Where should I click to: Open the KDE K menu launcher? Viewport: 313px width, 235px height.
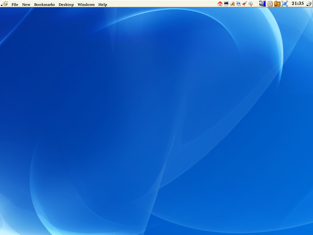coord(4,4)
